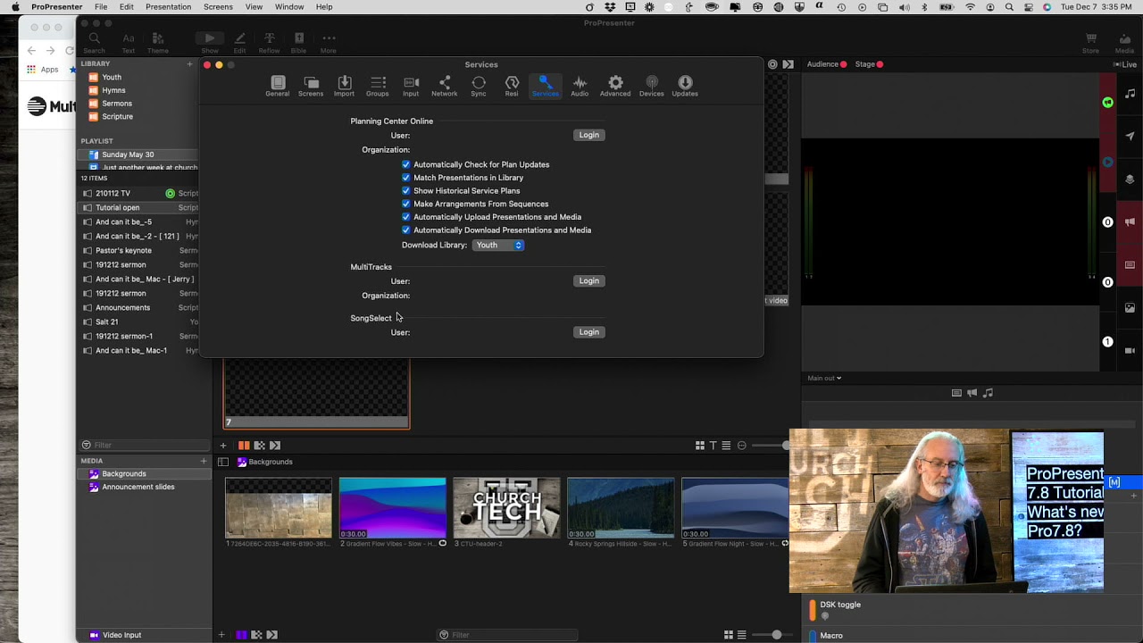Click the announcements megaphone layer icon
Screen dimensions: 1143x643
[x=1130, y=221]
